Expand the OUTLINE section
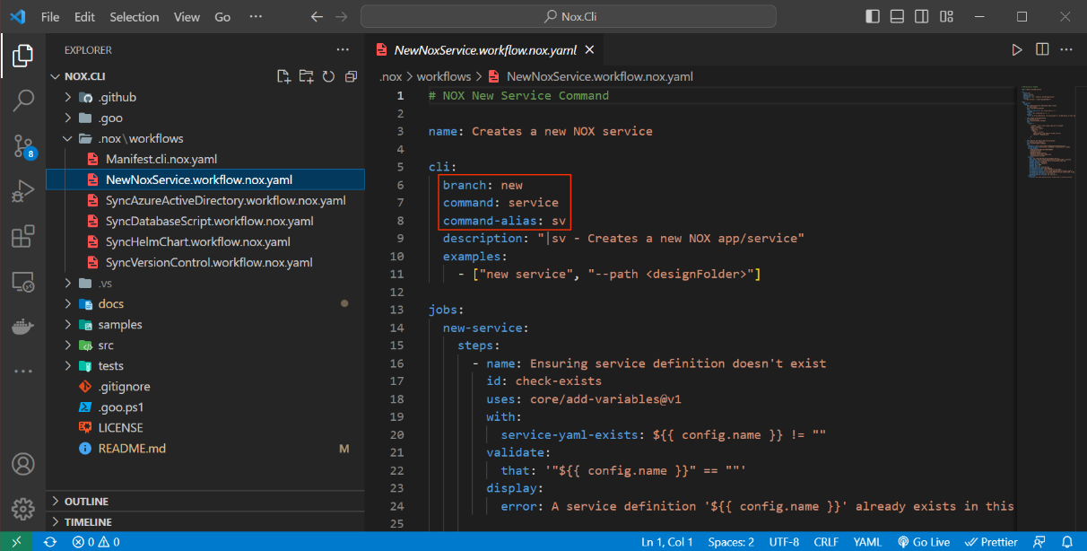The width and height of the screenshot is (1087, 551). [x=86, y=502]
